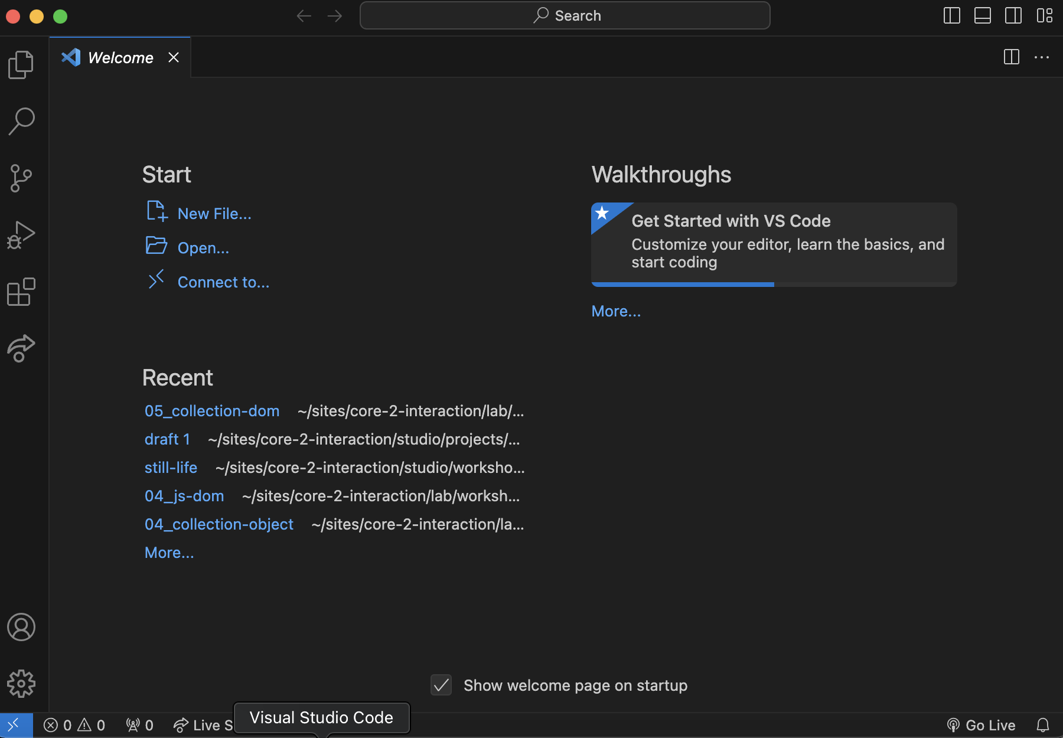This screenshot has height=738, width=1063.
Task: Open the Live Share view
Action: (21, 348)
